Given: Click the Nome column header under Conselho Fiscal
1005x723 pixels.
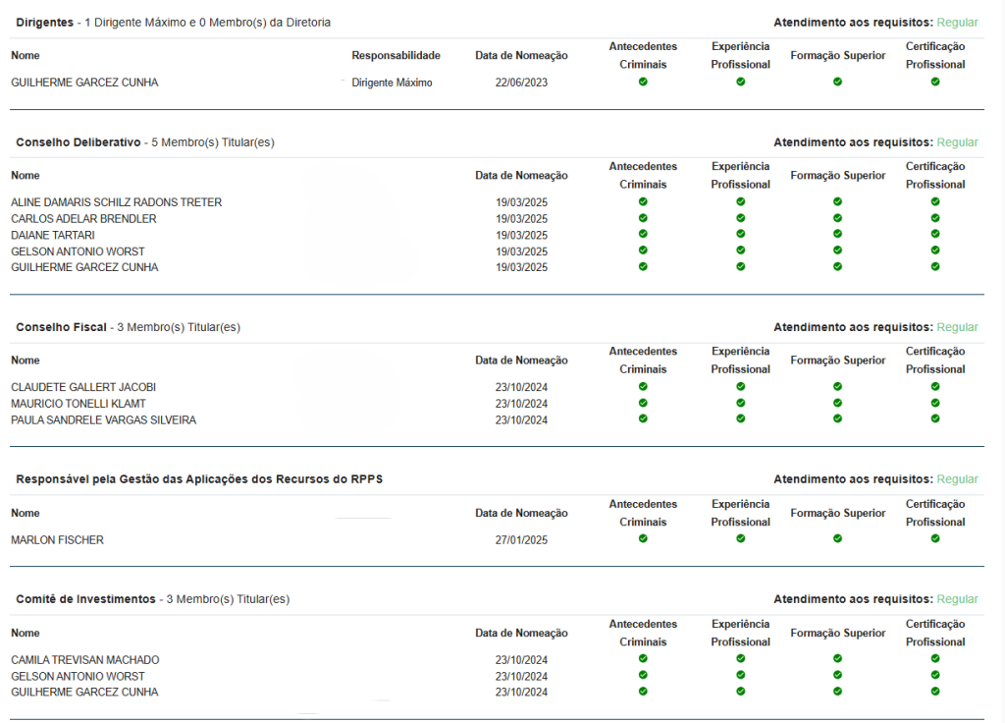Looking at the screenshot, I should click(x=26, y=361).
